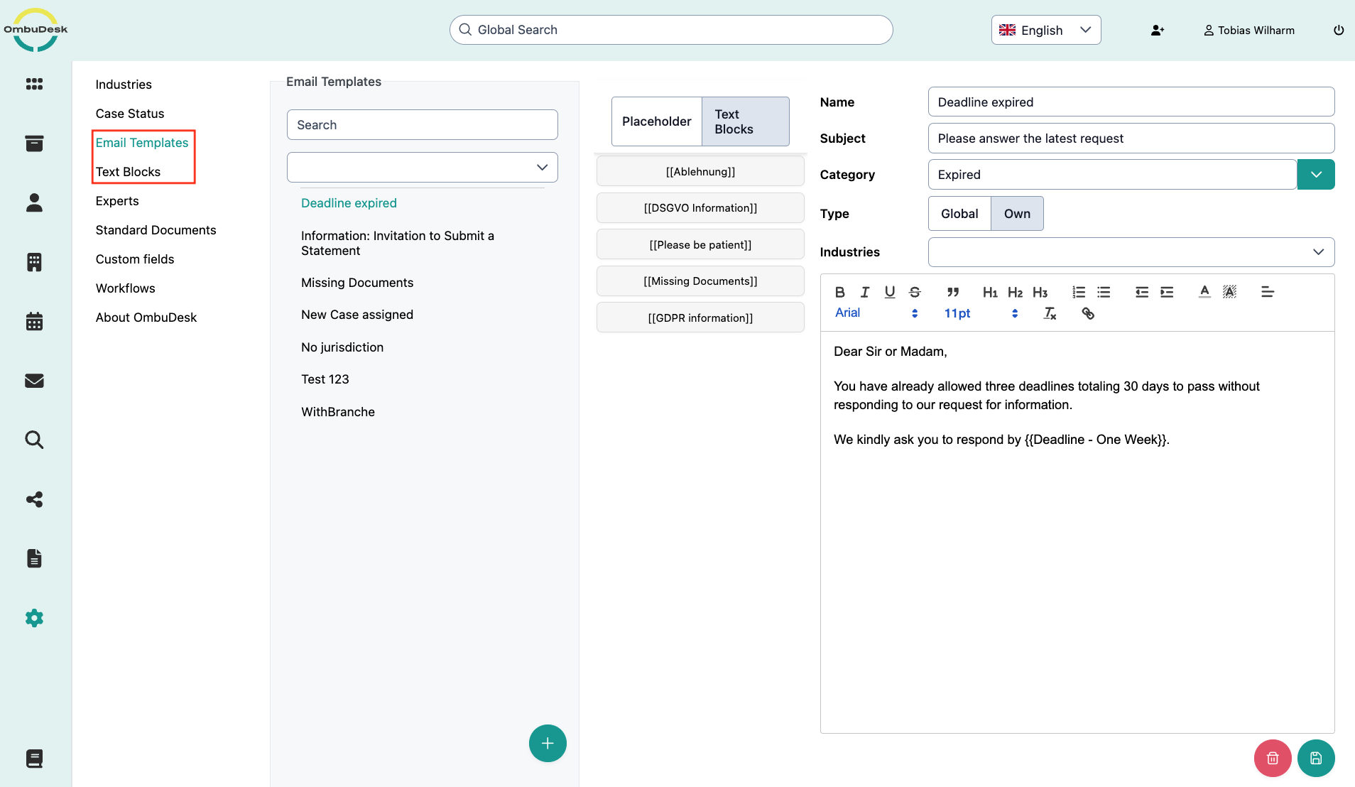1355x787 pixels.
Task: Open the Arial font family picker
Action: [x=876, y=313]
